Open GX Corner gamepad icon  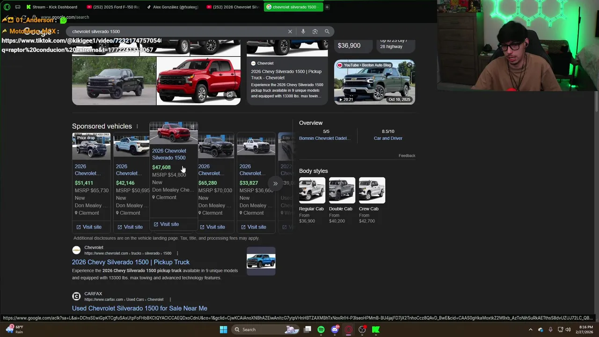(18, 7)
